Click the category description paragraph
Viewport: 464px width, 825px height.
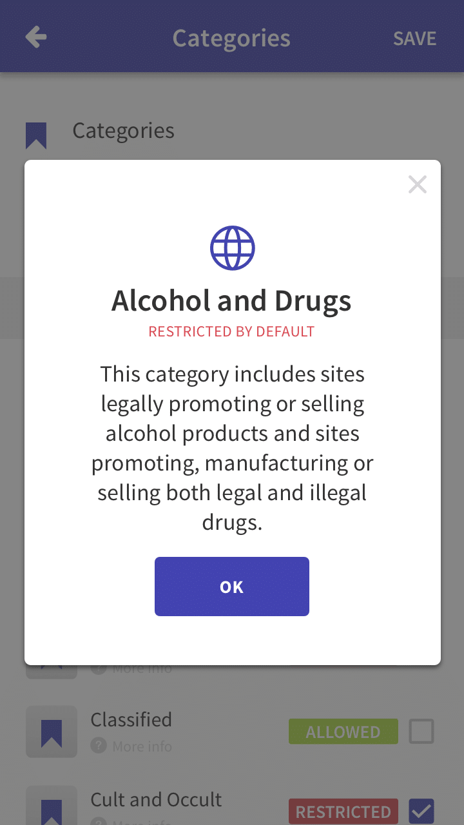[232, 449]
